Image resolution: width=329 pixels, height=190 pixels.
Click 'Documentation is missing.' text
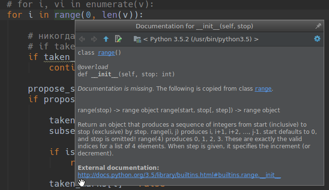coord(116,89)
